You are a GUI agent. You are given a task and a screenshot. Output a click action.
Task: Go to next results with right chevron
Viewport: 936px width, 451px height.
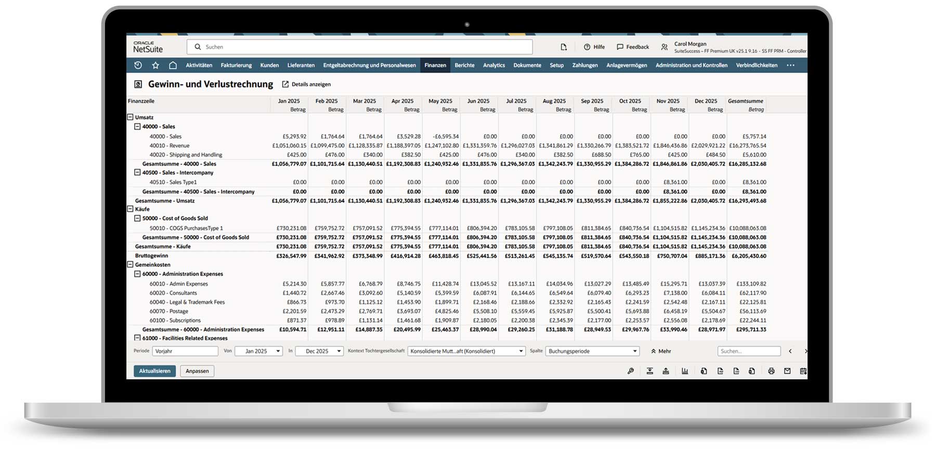click(805, 351)
